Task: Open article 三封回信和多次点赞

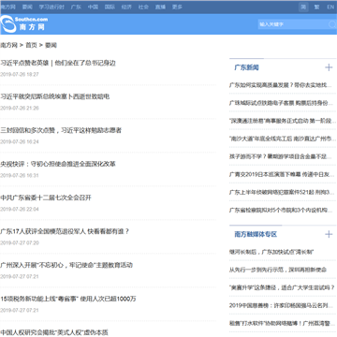Action: point(61,130)
